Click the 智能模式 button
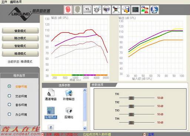 pos(20,46)
